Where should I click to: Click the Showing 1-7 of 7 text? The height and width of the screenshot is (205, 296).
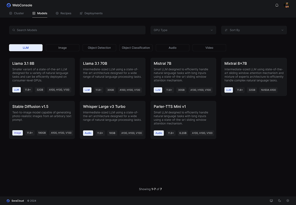(x=150, y=189)
